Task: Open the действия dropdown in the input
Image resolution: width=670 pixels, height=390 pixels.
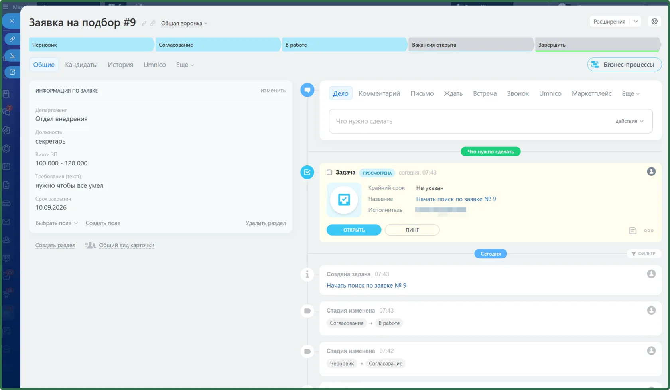Action: click(x=629, y=121)
